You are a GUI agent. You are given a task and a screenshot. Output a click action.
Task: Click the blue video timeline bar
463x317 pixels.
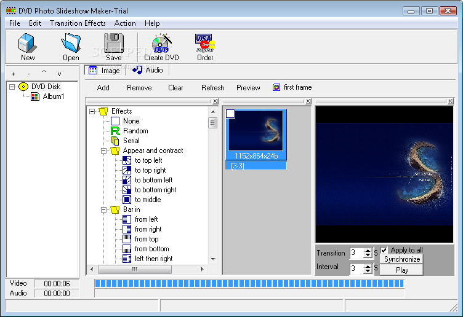[x=249, y=283]
